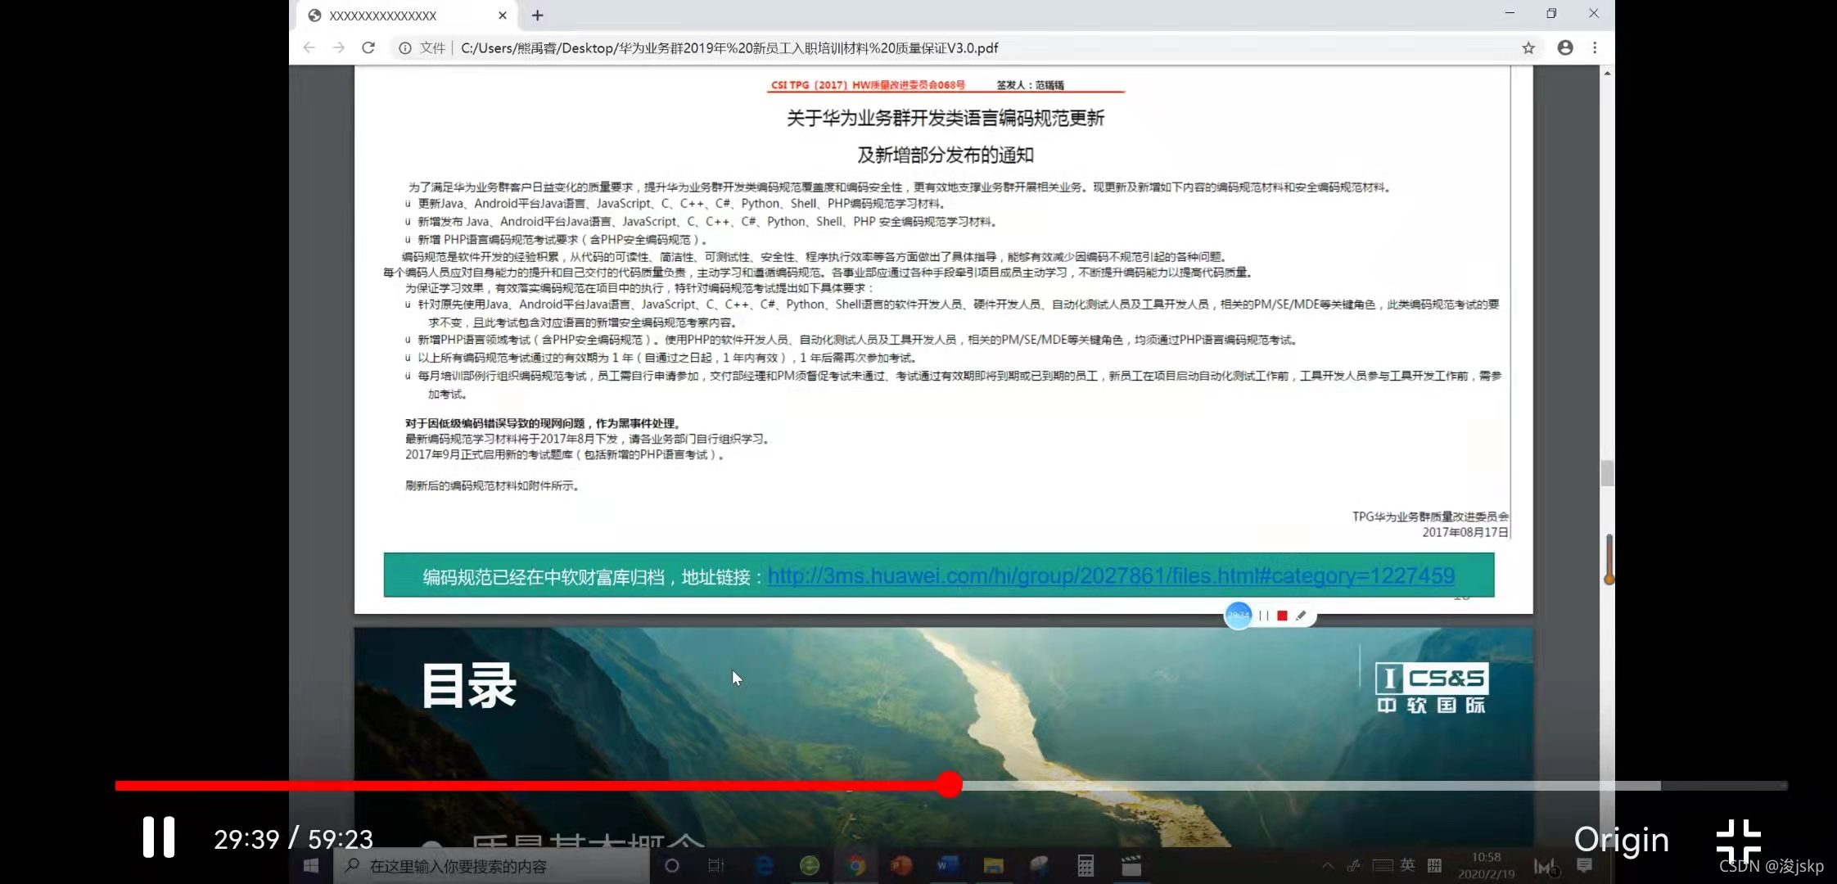Exit fullscreen mode on video player
Screen dimensions: 1837x884
pos(1739,841)
